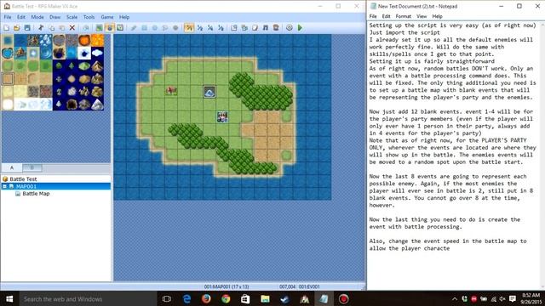Open the Script Editor icon
This screenshot has height=306, width=545.
(255, 28)
